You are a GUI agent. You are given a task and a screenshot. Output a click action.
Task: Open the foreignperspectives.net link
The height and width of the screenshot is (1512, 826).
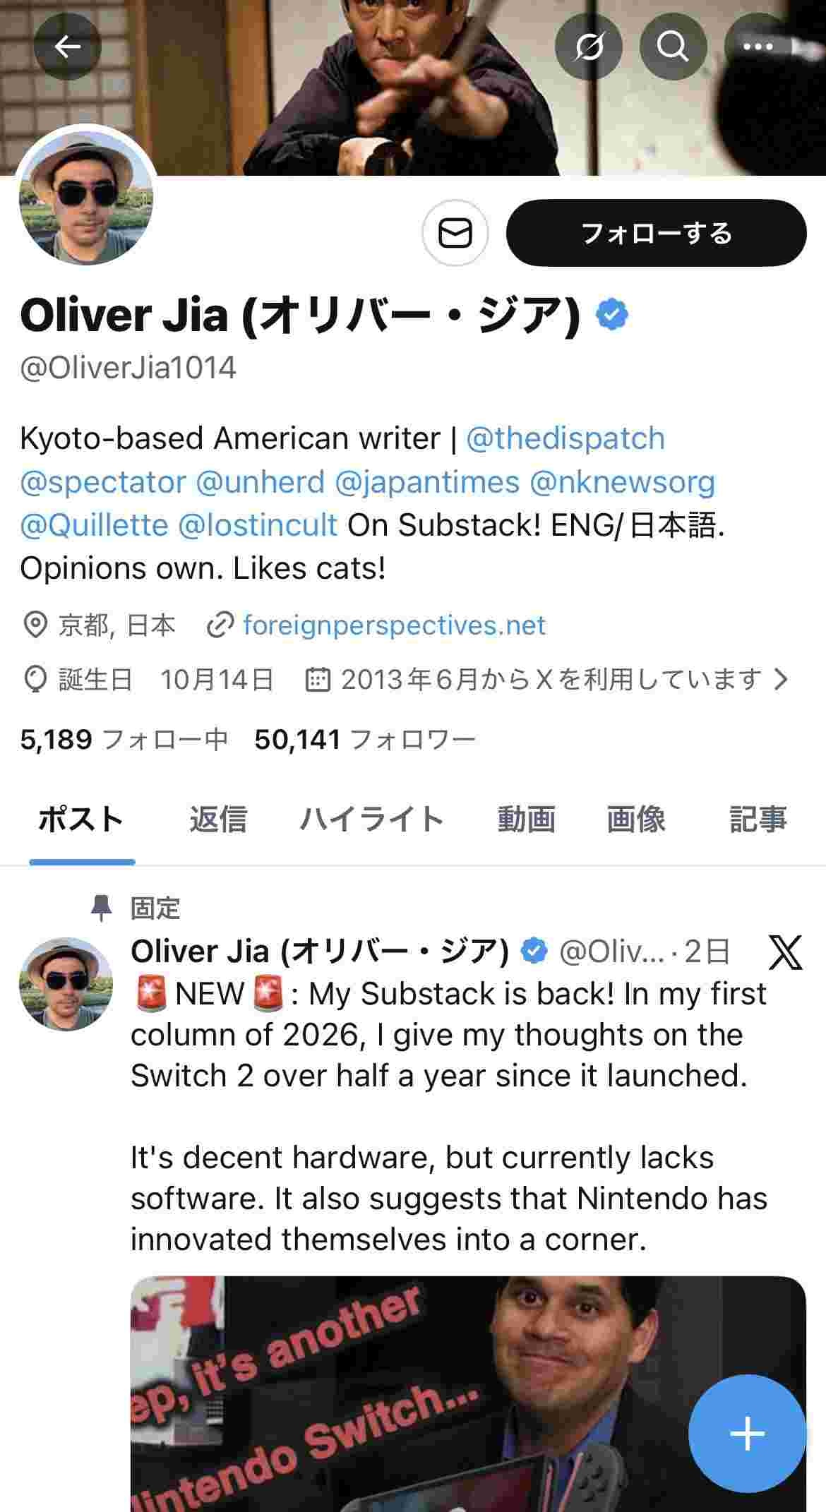(394, 625)
